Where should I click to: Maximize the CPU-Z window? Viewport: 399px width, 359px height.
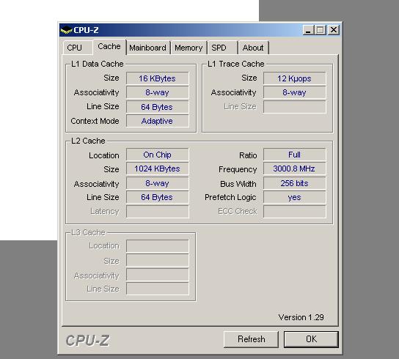[x=320, y=30]
